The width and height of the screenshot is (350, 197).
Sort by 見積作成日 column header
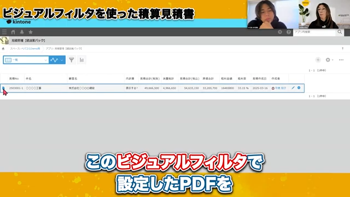pos(259,79)
